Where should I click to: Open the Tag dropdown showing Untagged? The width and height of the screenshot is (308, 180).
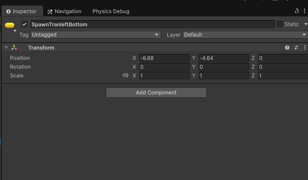pyautogui.click(x=95, y=35)
